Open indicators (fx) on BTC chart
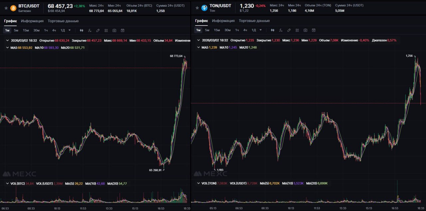 90,30
